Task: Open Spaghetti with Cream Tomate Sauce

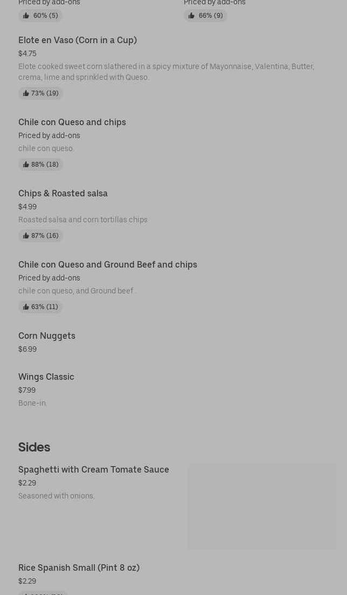Action: (94, 470)
